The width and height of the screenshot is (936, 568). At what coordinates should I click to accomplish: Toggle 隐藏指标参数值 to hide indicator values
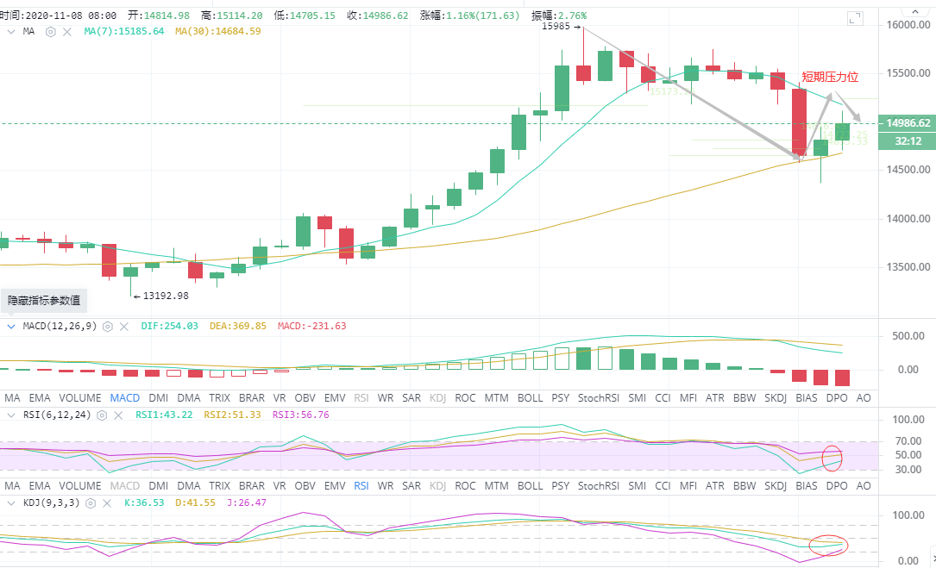coord(44,301)
